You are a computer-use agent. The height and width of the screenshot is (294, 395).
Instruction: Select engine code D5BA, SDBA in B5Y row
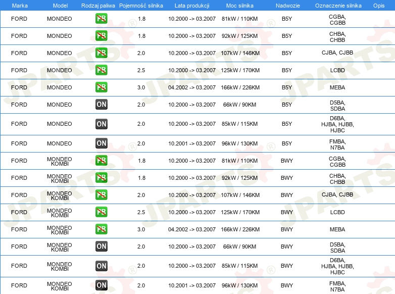pyautogui.click(x=337, y=106)
